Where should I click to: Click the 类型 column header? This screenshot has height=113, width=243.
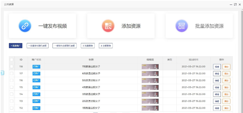pos(170,60)
